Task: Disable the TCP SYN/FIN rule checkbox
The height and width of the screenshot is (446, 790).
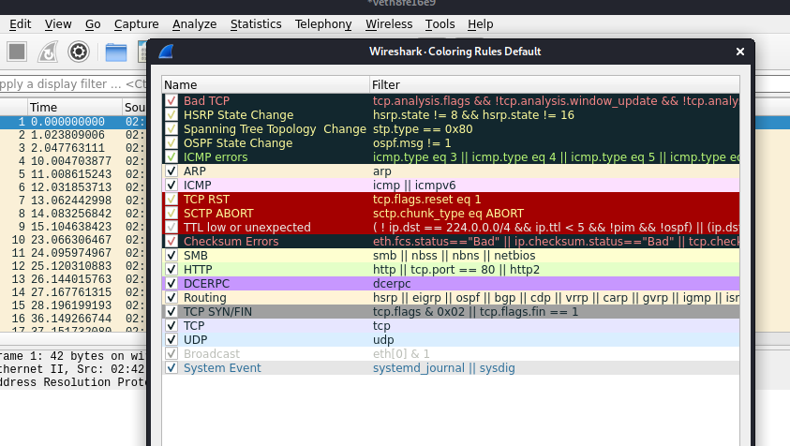Action: [171, 312]
